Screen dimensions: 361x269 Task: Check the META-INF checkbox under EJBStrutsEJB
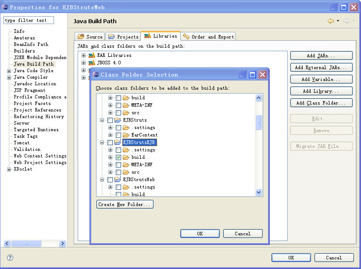click(118, 164)
